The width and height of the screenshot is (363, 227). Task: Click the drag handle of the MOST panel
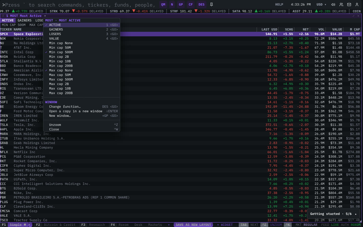click(x=3, y=16)
